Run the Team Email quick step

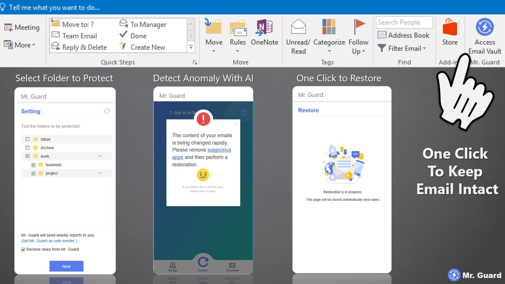74,35
